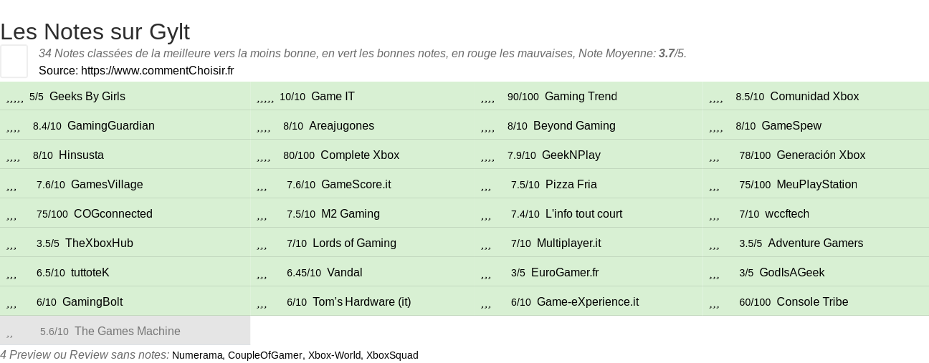Screen dimensions: 929x363
Task: Open the GodIsAGeek review
Action: [x=792, y=272]
